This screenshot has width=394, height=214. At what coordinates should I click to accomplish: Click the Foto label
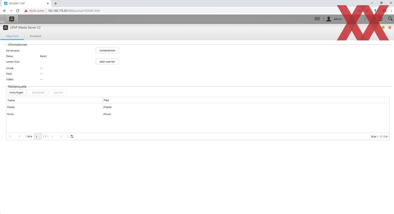pos(9,74)
